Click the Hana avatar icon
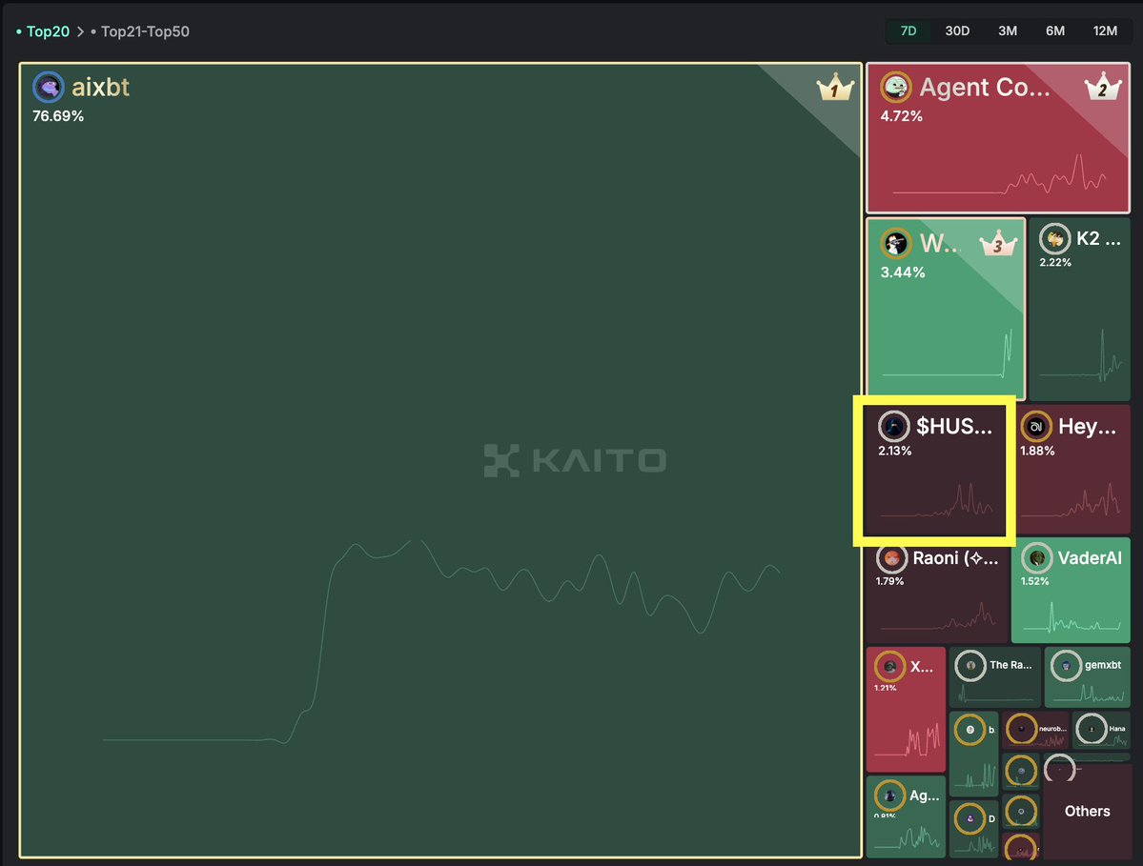 (1092, 729)
